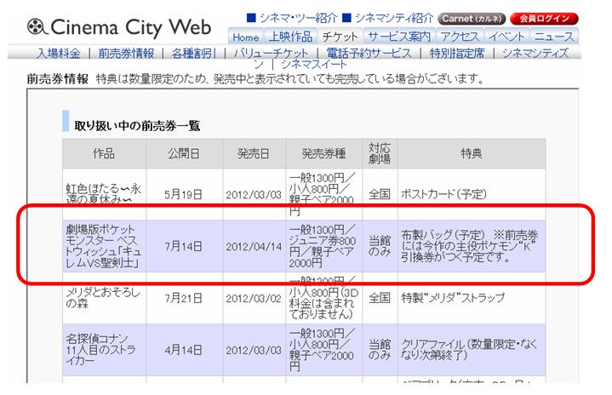Click the 発売日 column header
This screenshot has height=395, width=612.
point(254,153)
